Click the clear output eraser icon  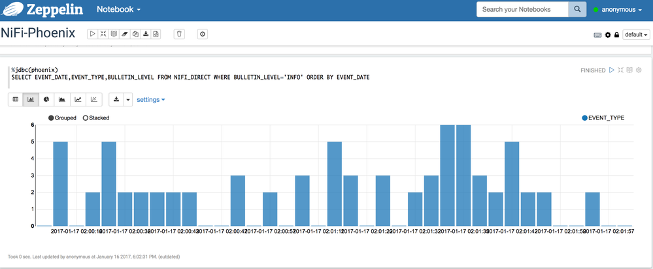(x=124, y=34)
